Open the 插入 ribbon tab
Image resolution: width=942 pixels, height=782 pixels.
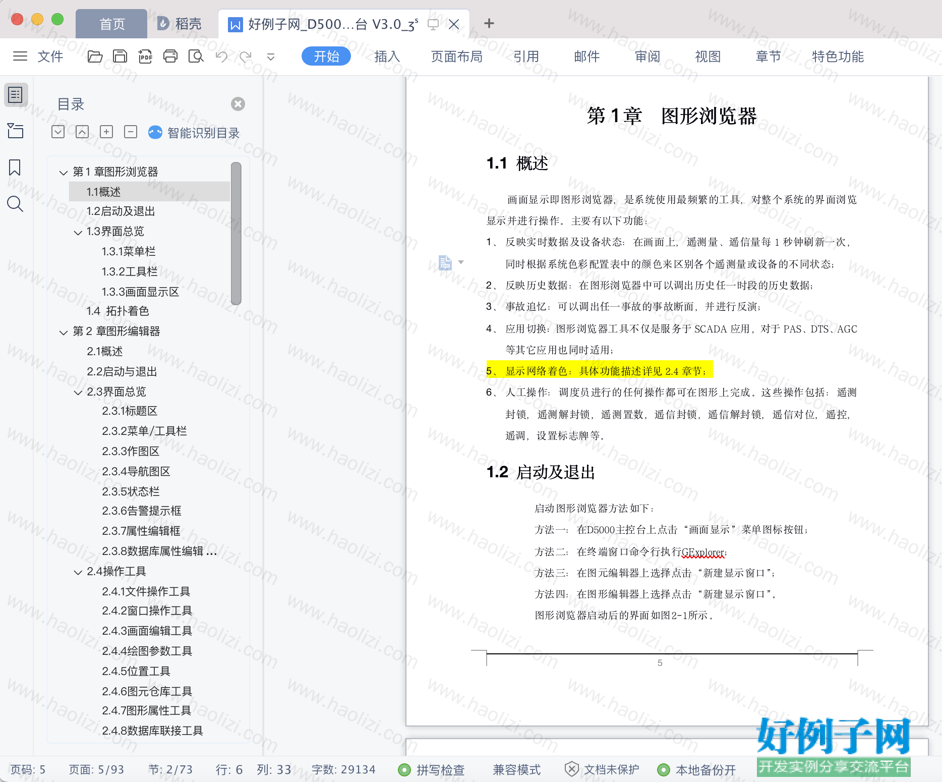[x=387, y=57]
